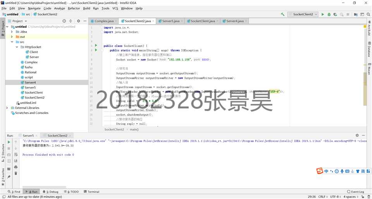Click the Search Everywhere magnifier icon
The image size is (372, 199).
pyautogui.click(x=368, y=14)
